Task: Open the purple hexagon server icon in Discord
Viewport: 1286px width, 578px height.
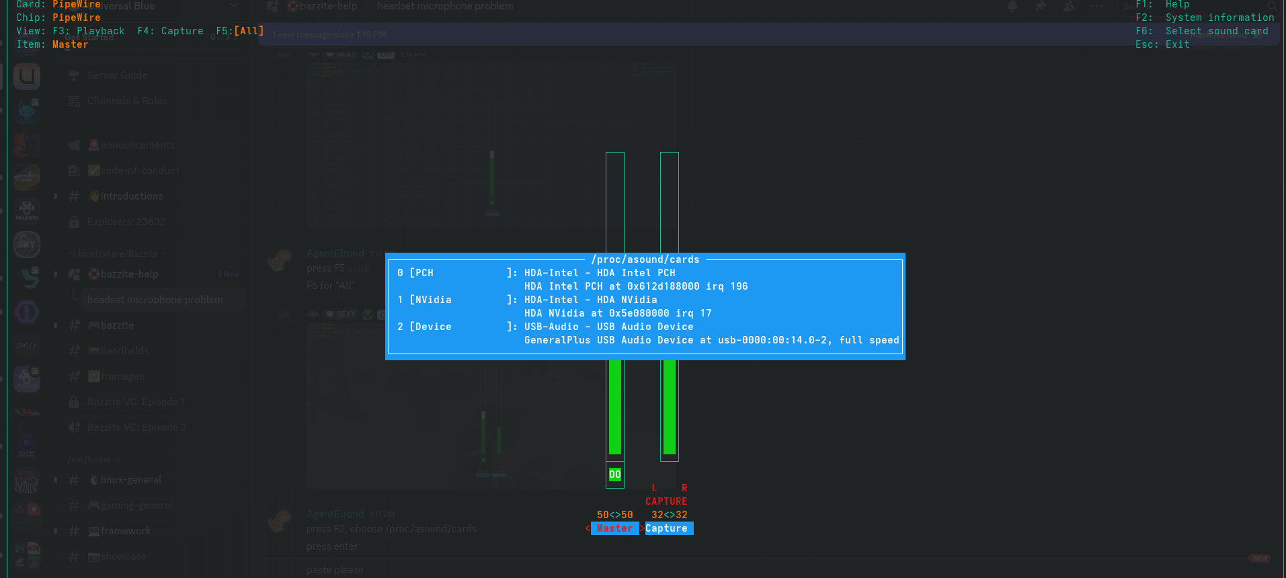Action: (27, 312)
